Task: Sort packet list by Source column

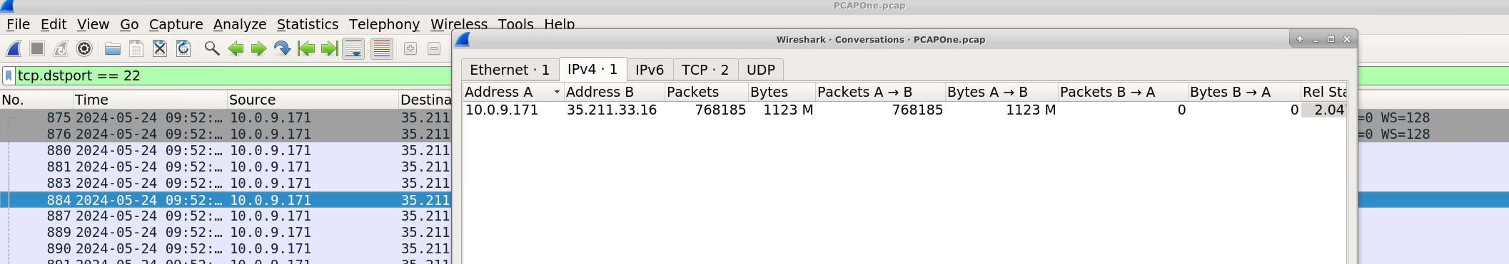Action: click(313, 100)
